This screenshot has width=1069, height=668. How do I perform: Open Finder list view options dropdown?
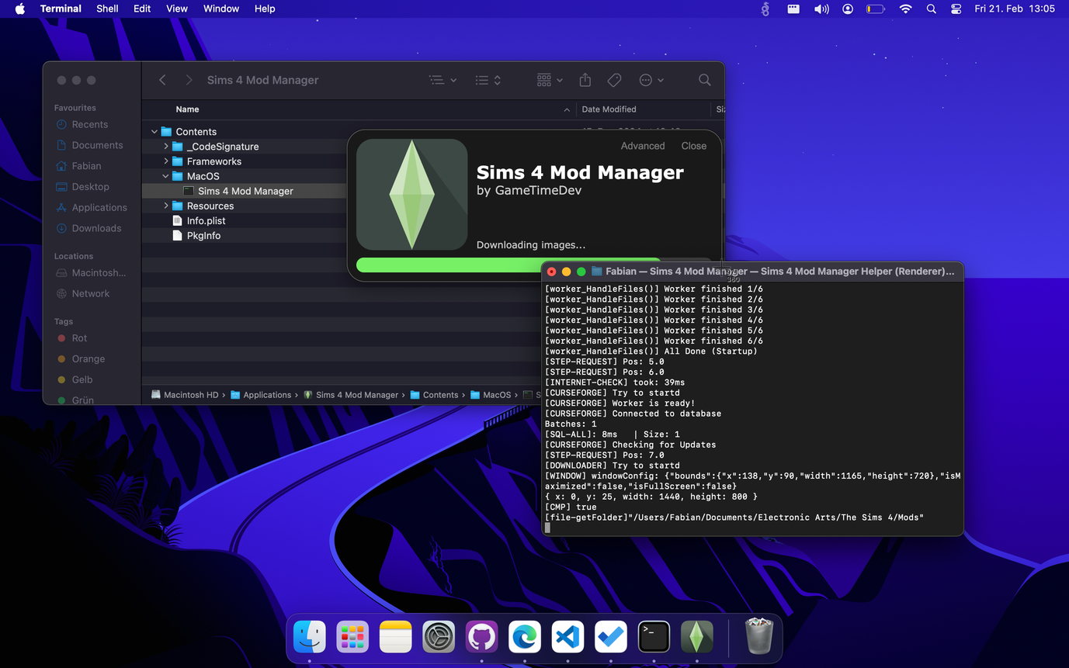tap(443, 80)
